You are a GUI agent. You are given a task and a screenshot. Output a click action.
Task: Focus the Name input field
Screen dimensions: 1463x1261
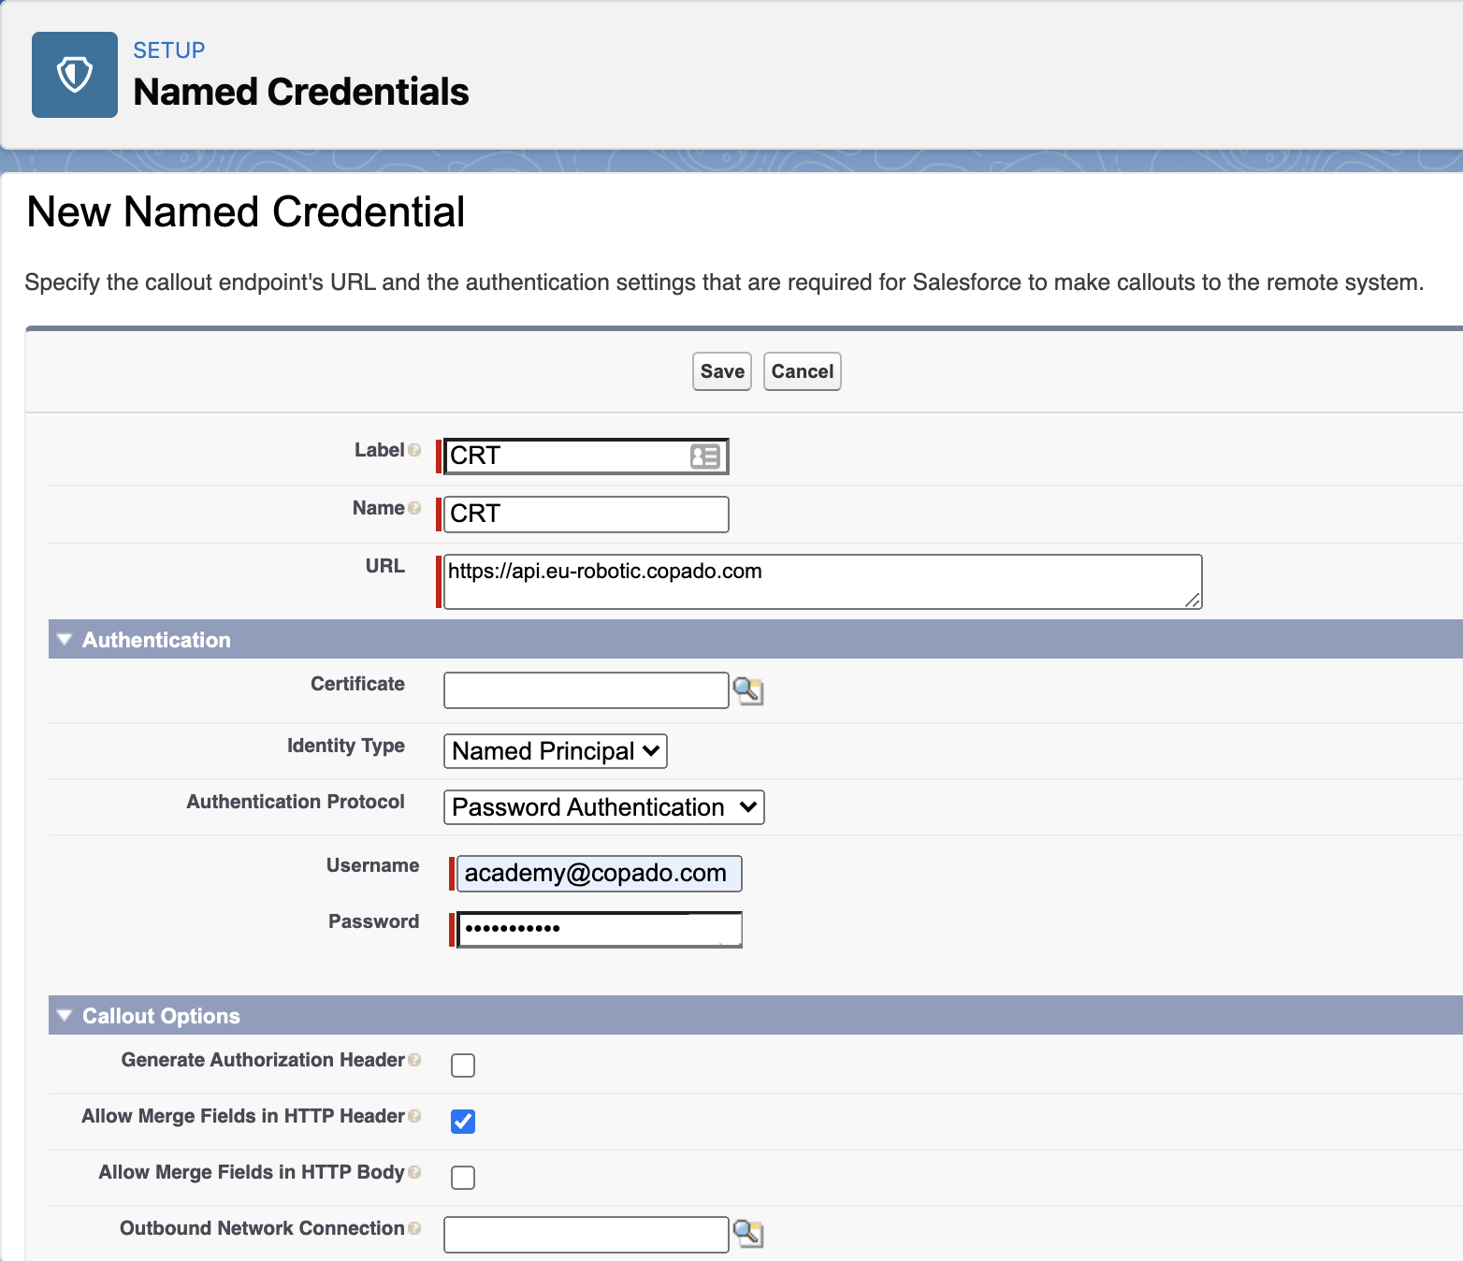coord(587,515)
